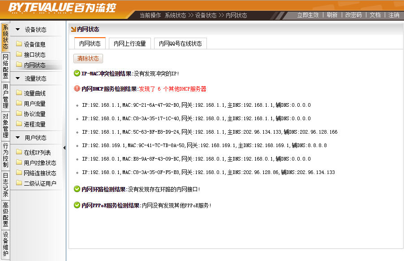This screenshot has width=404, height=261.
Task: Open the 改密码 link
Action: click(x=353, y=15)
